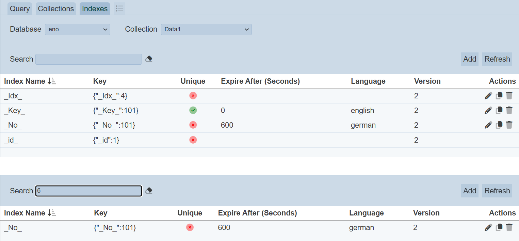Click Refresh in the panel filtered by "6"
This screenshot has width=519, height=241.
coord(497,191)
